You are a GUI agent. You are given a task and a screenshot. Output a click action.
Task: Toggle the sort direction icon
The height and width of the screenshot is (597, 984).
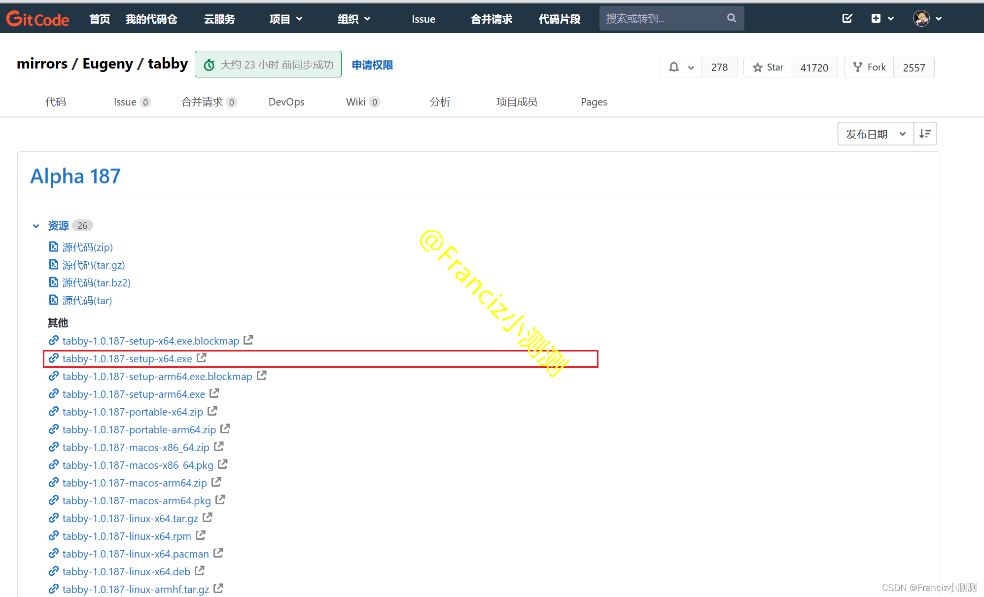click(x=925, y=134)
